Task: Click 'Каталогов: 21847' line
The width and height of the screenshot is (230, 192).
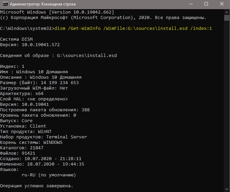Action: coord(22,148)
